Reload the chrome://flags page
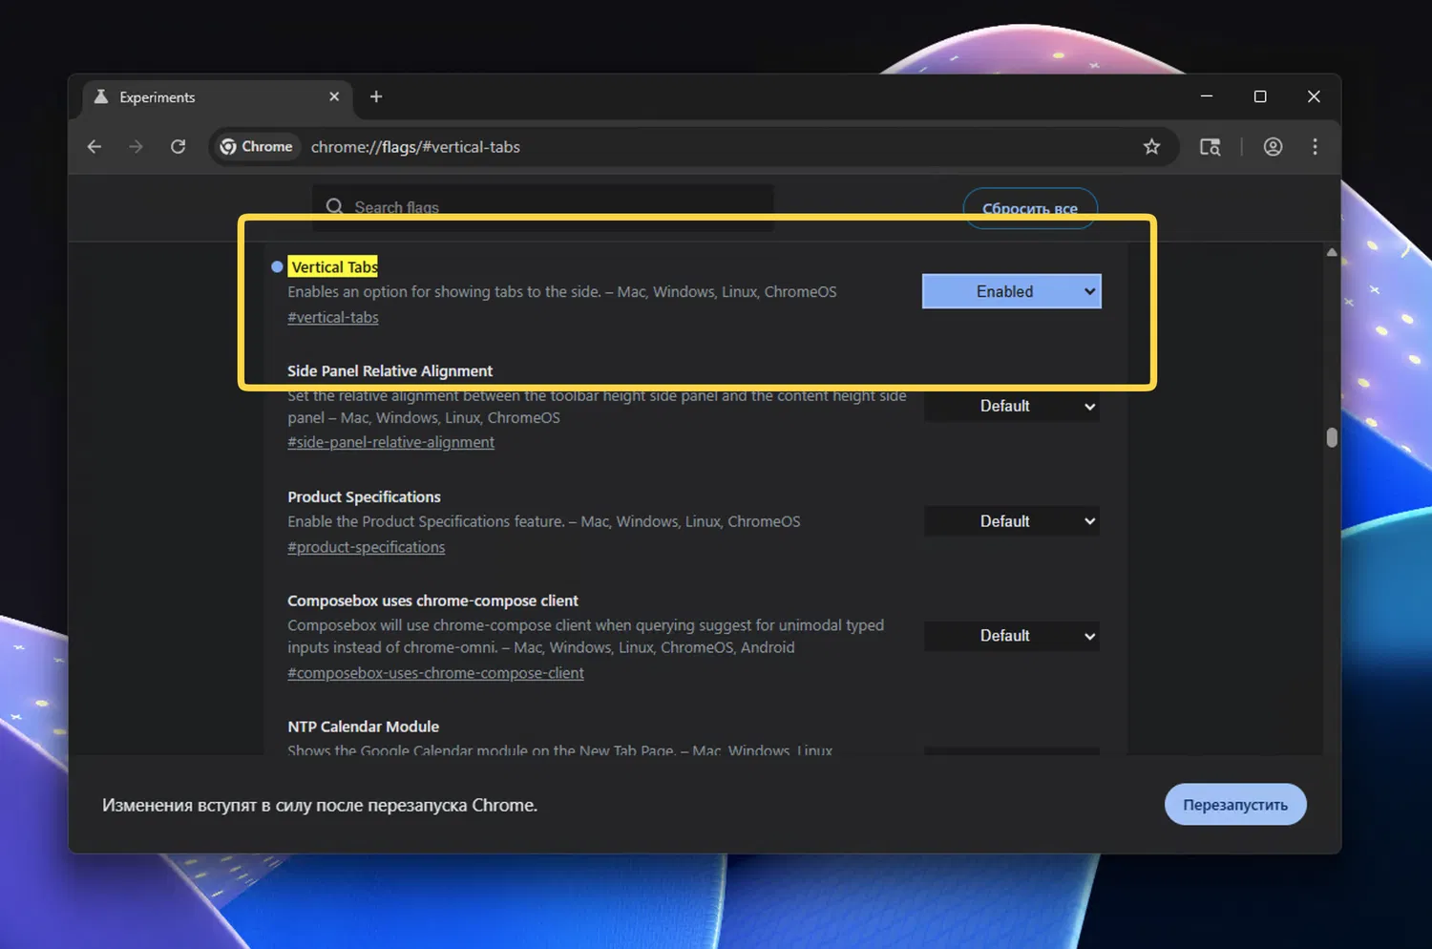Screen dimensions: 1432x949 (178, 147)
